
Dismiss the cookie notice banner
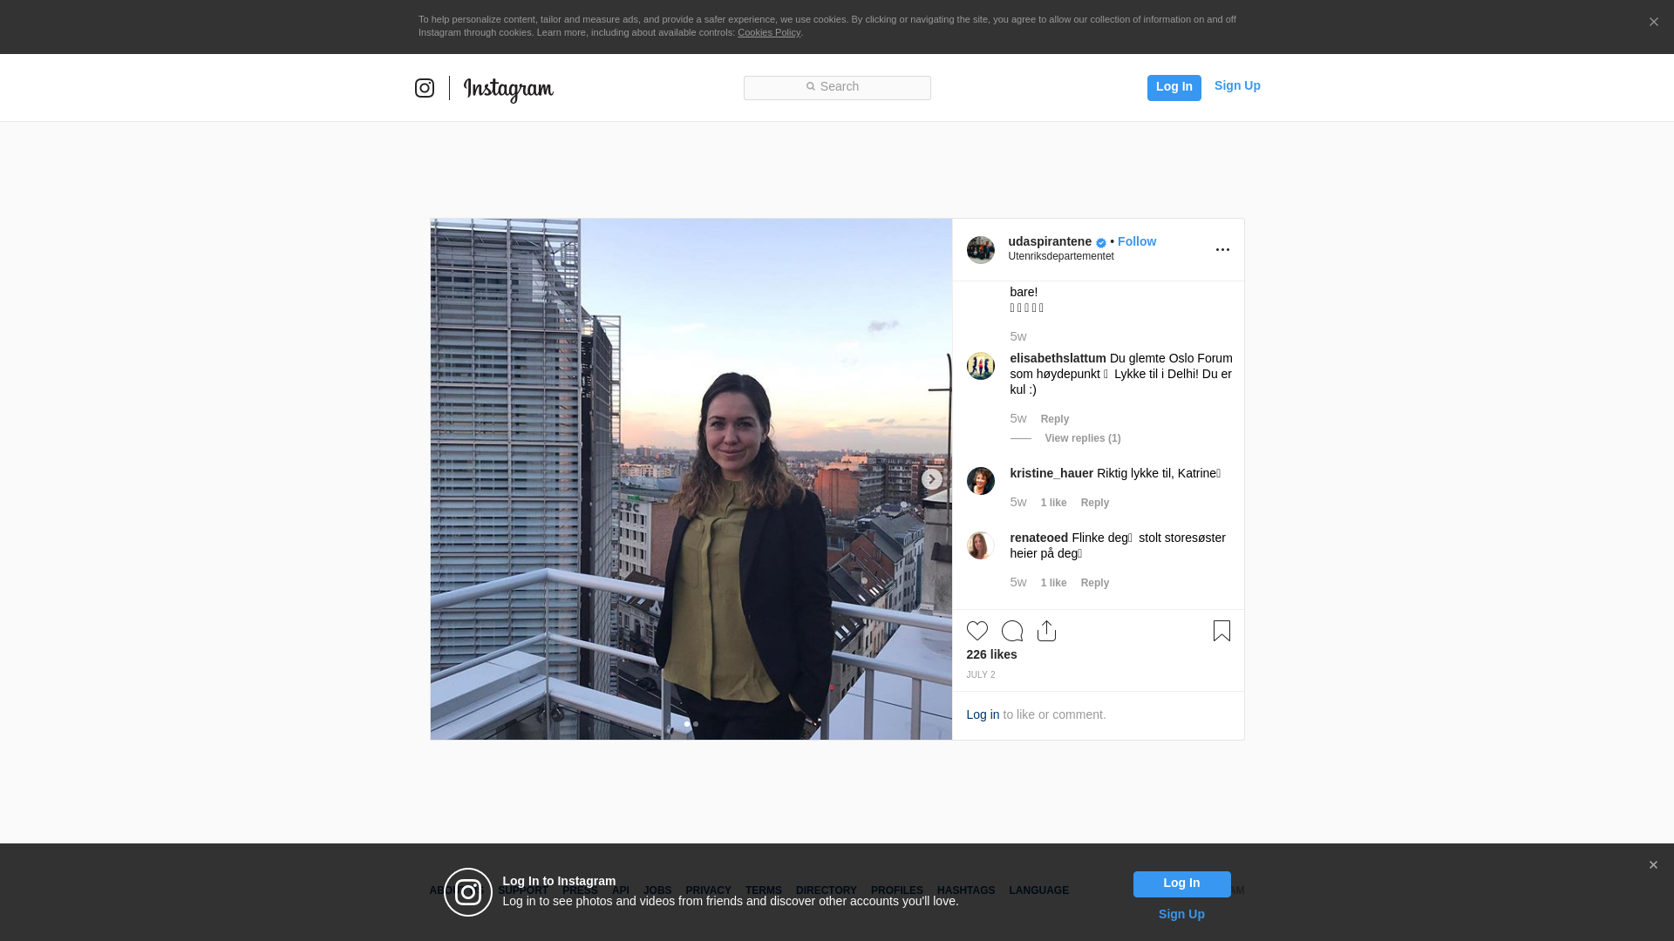(x=1653, y=23)
